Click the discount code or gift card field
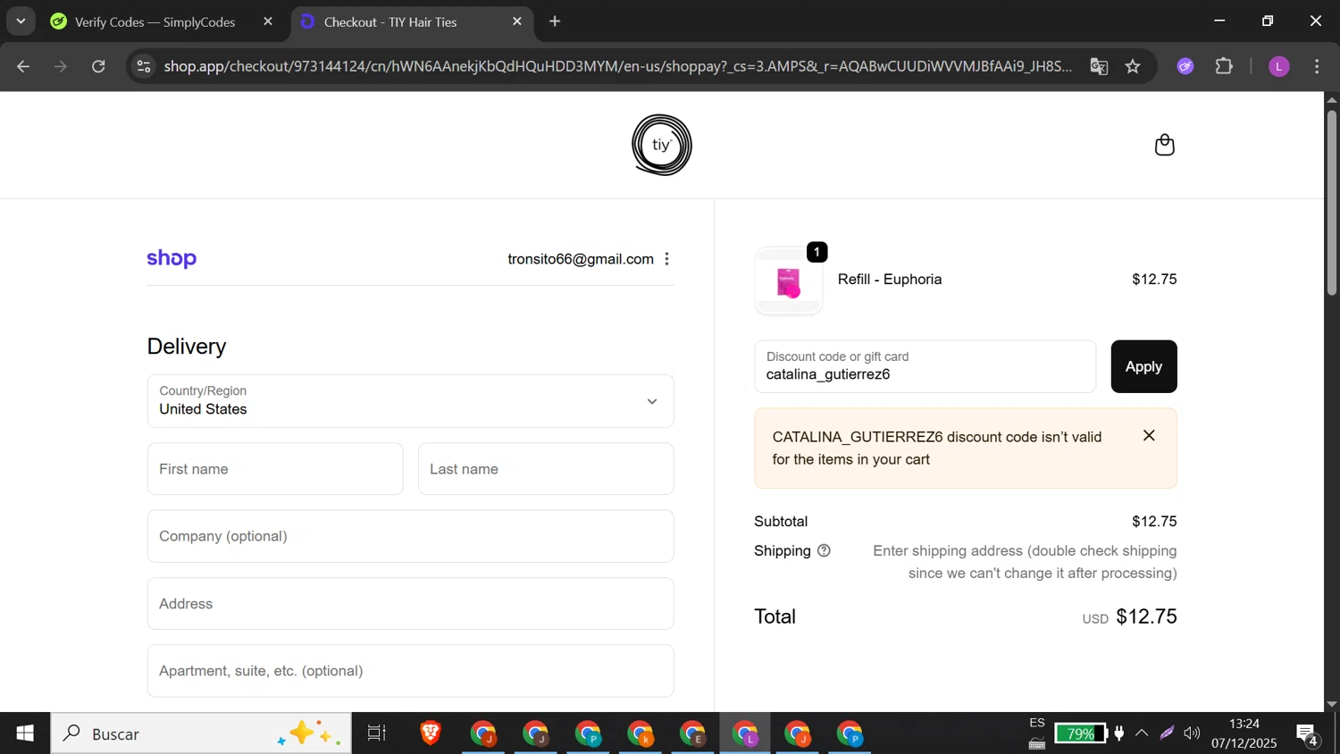 [925, 366]
